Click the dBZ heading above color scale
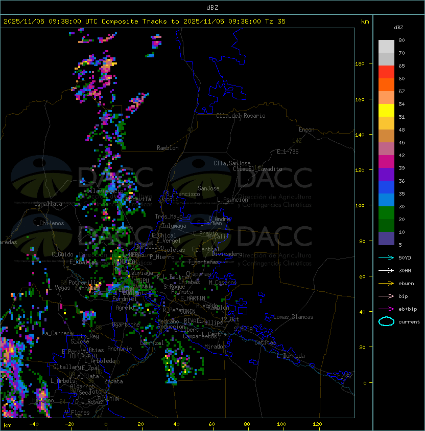The height and width of the screenshot is (431, 425). coord(398,28)
